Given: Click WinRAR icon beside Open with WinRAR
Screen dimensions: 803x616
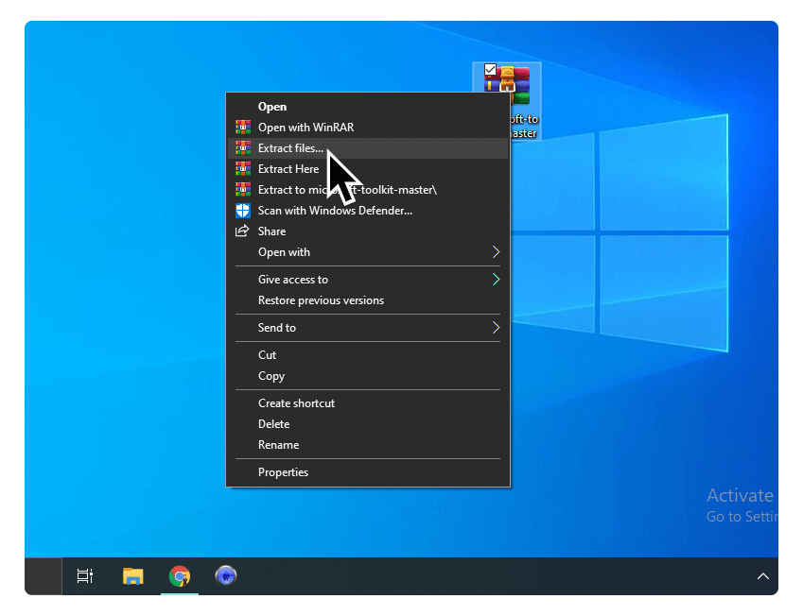Looking at the screenshot, I should (243, 127).
